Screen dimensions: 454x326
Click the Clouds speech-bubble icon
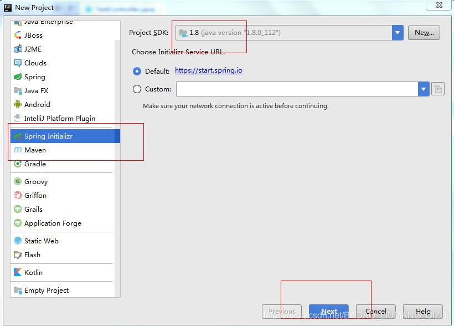pos(18,63)
